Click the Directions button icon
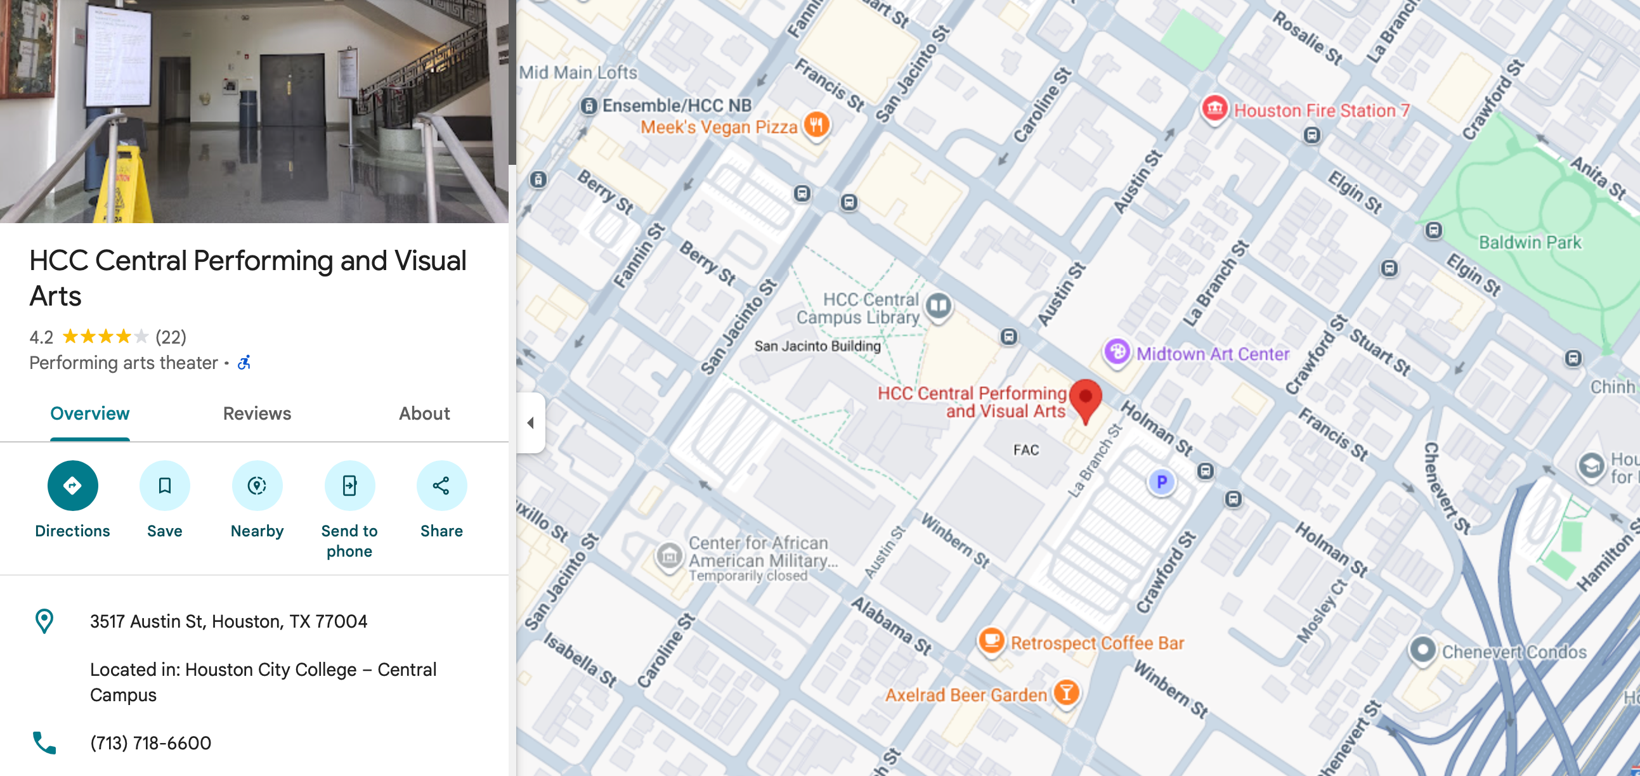1640x776 pixels. pyautogui.click(x=72, y=486)
